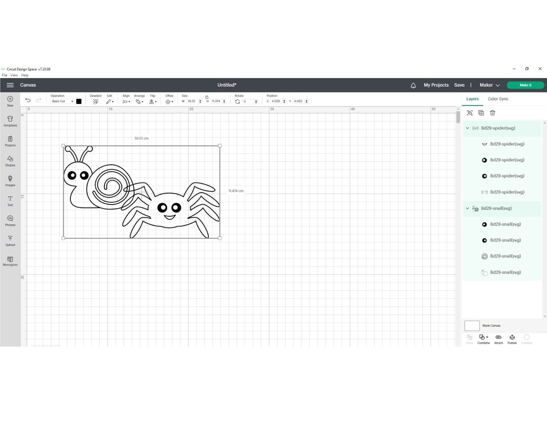Image resolution: width=547 pixels, height=439 pixels.
Task: Click the green Make It button
Action: (x=525, y=85)
